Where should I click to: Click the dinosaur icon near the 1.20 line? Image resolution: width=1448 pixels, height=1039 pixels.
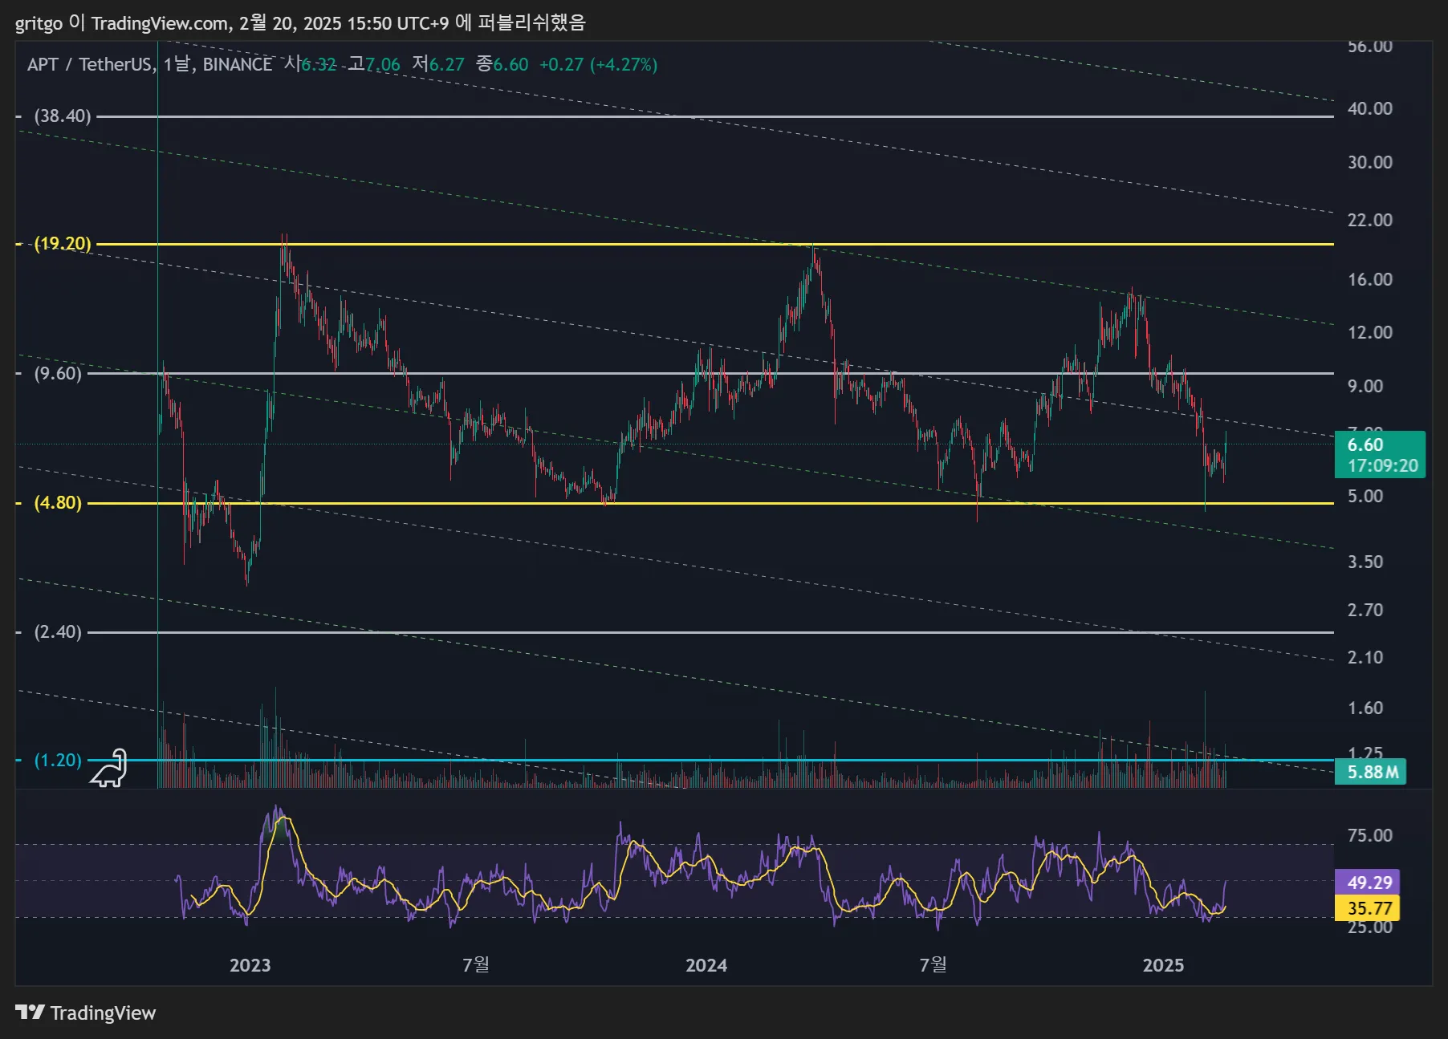coord(108,768)
